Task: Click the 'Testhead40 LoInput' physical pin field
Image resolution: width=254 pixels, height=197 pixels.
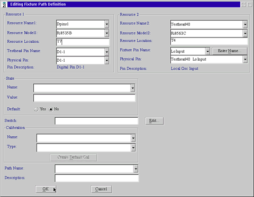Action: 207,59
